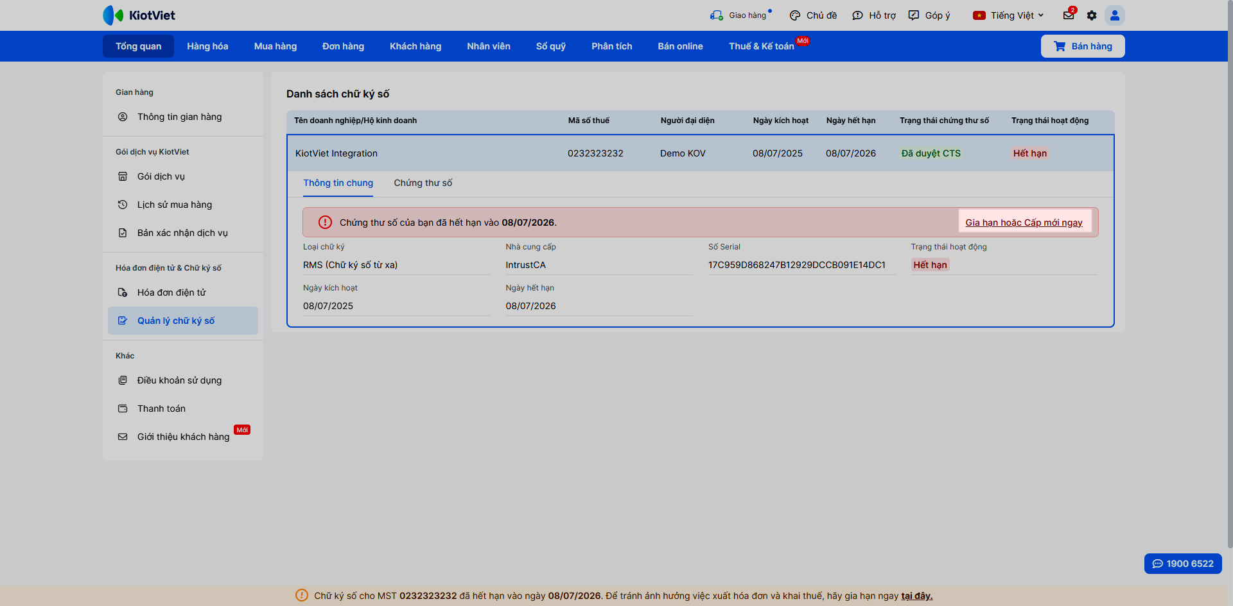Click the Giới thiệu khách hàng envelope icon
This screenshot has width=1233, height=606.
pyautogui.click(x=123, y=437)
